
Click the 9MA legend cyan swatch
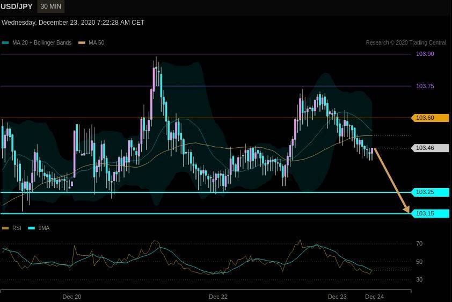click(32, 228)
